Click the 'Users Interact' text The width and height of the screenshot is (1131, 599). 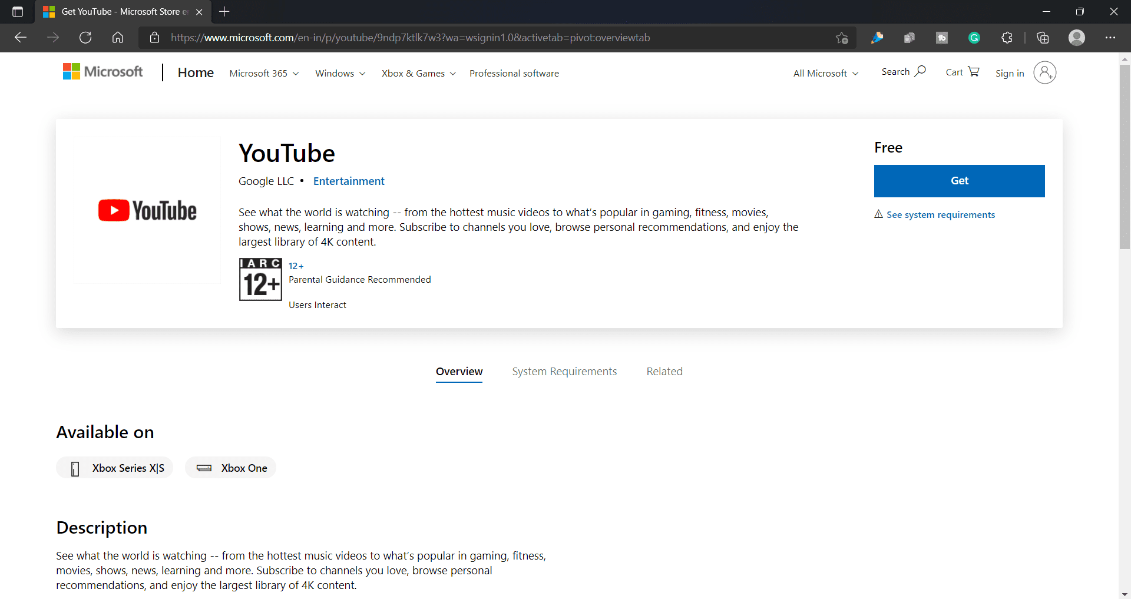(x=318, y=305)
